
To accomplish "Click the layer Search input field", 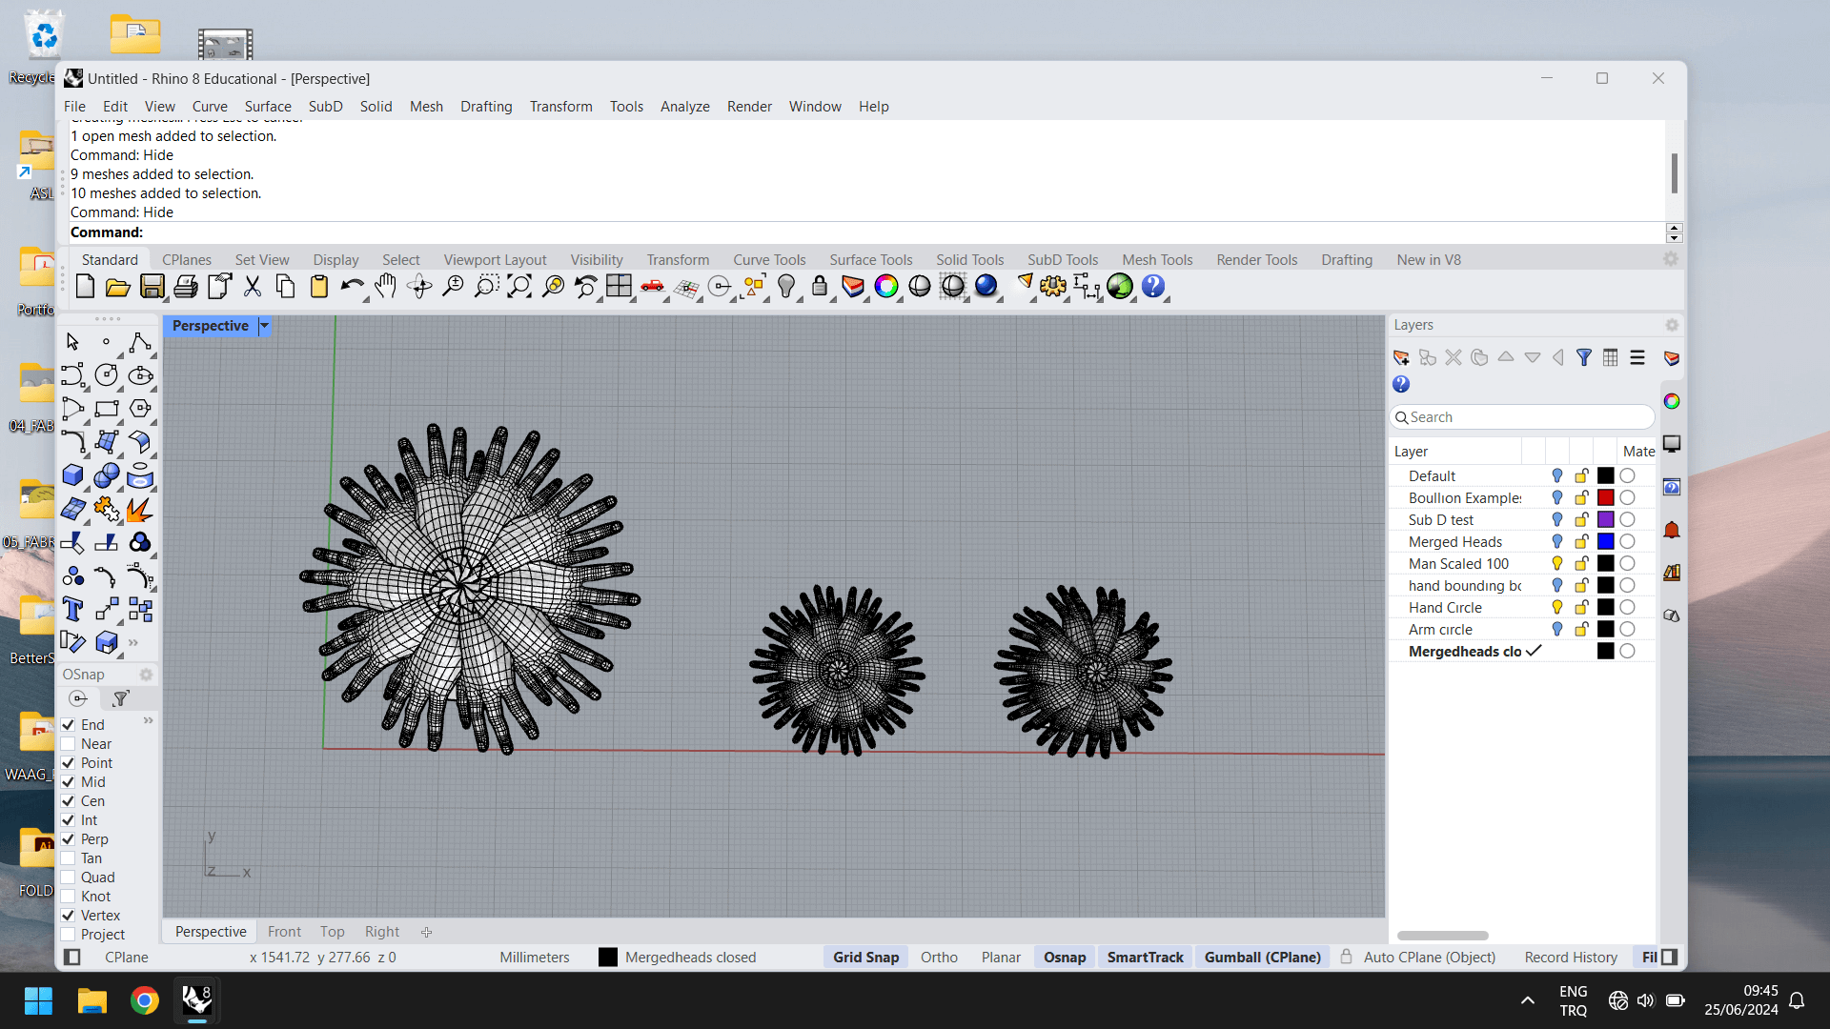I will [1522, 417].
